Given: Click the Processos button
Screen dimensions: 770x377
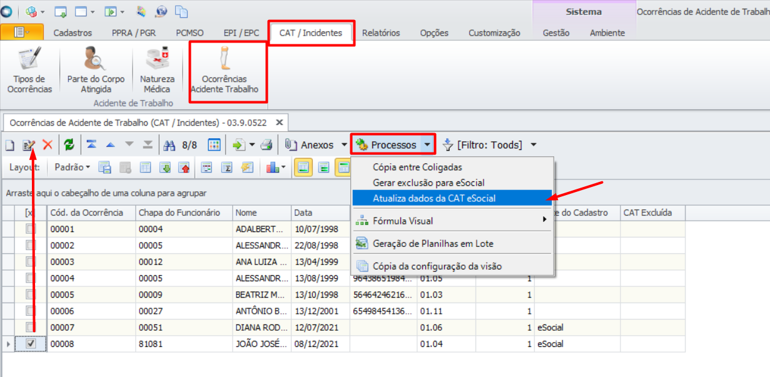Looking at the screenshot, I should pyautogui.click(x=386, y=145).
